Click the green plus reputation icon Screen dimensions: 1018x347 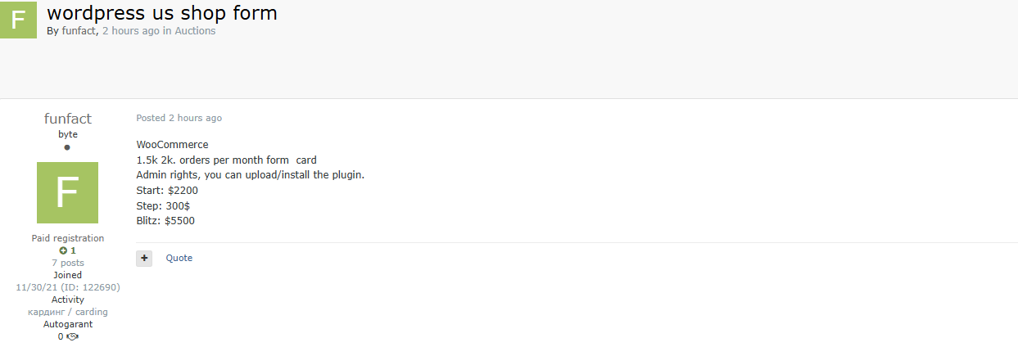point(63,250)
